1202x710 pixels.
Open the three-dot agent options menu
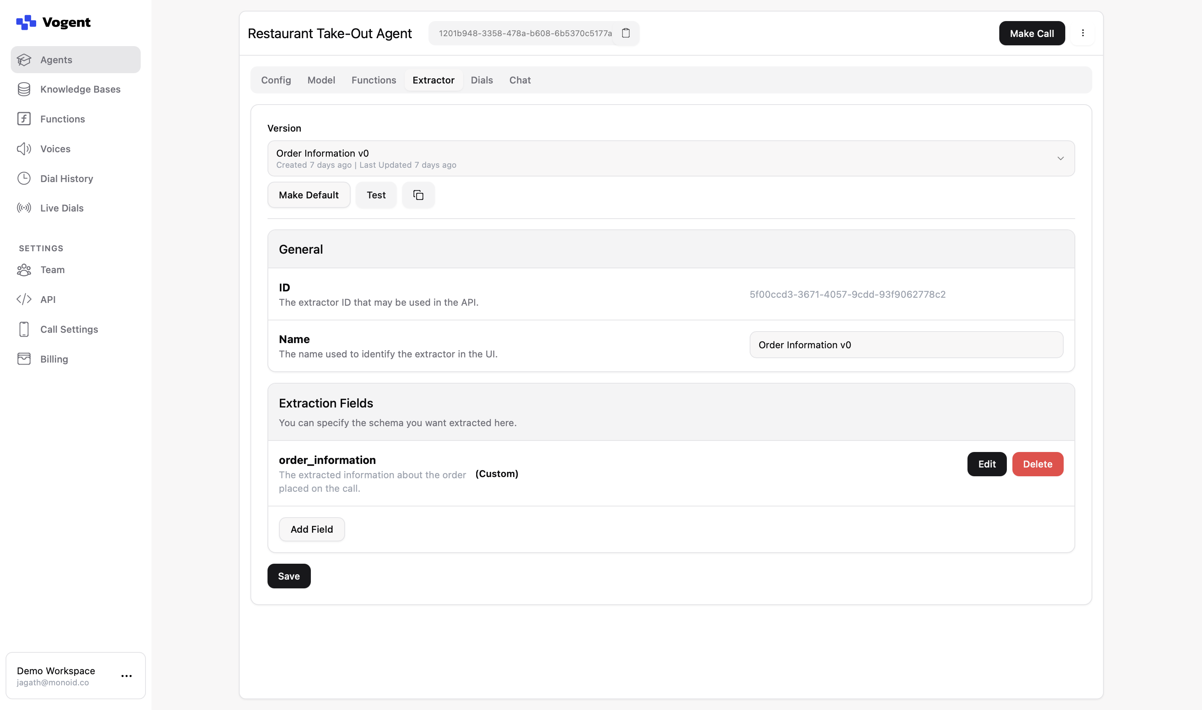click(x=1083, y=33)
